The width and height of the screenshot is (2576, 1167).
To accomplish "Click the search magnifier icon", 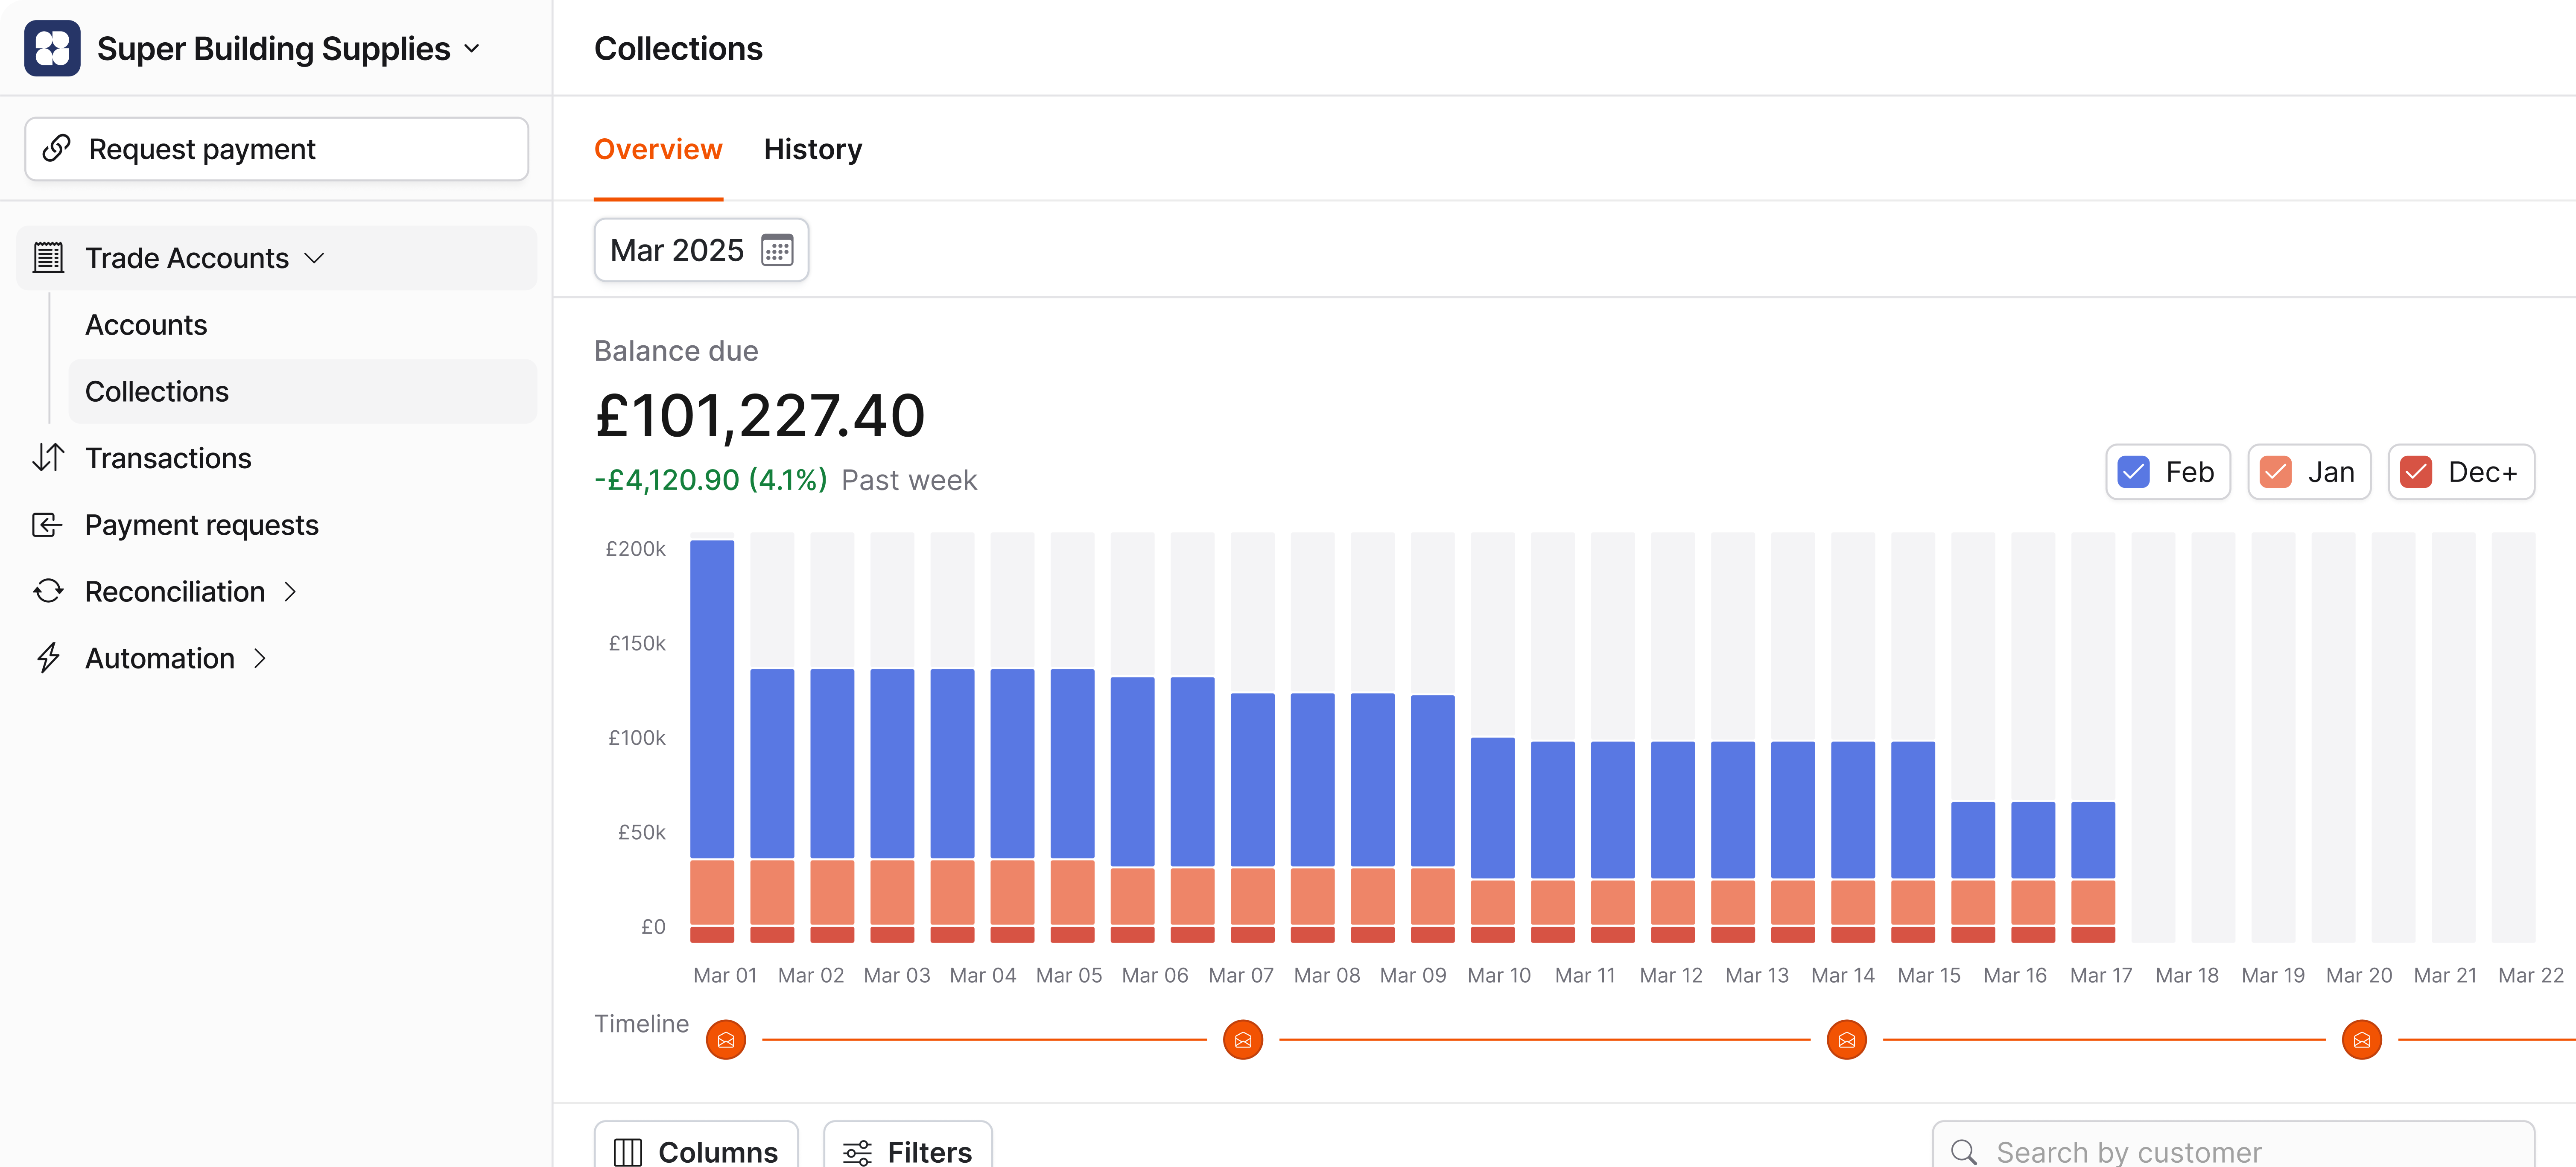I will pos(1964,1152).
